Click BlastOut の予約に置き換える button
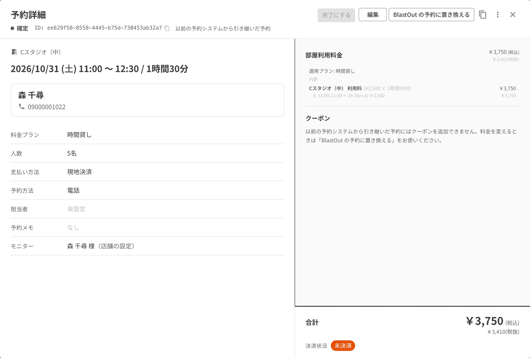Viewport: 530px width, 358px height. pos(431,15)
